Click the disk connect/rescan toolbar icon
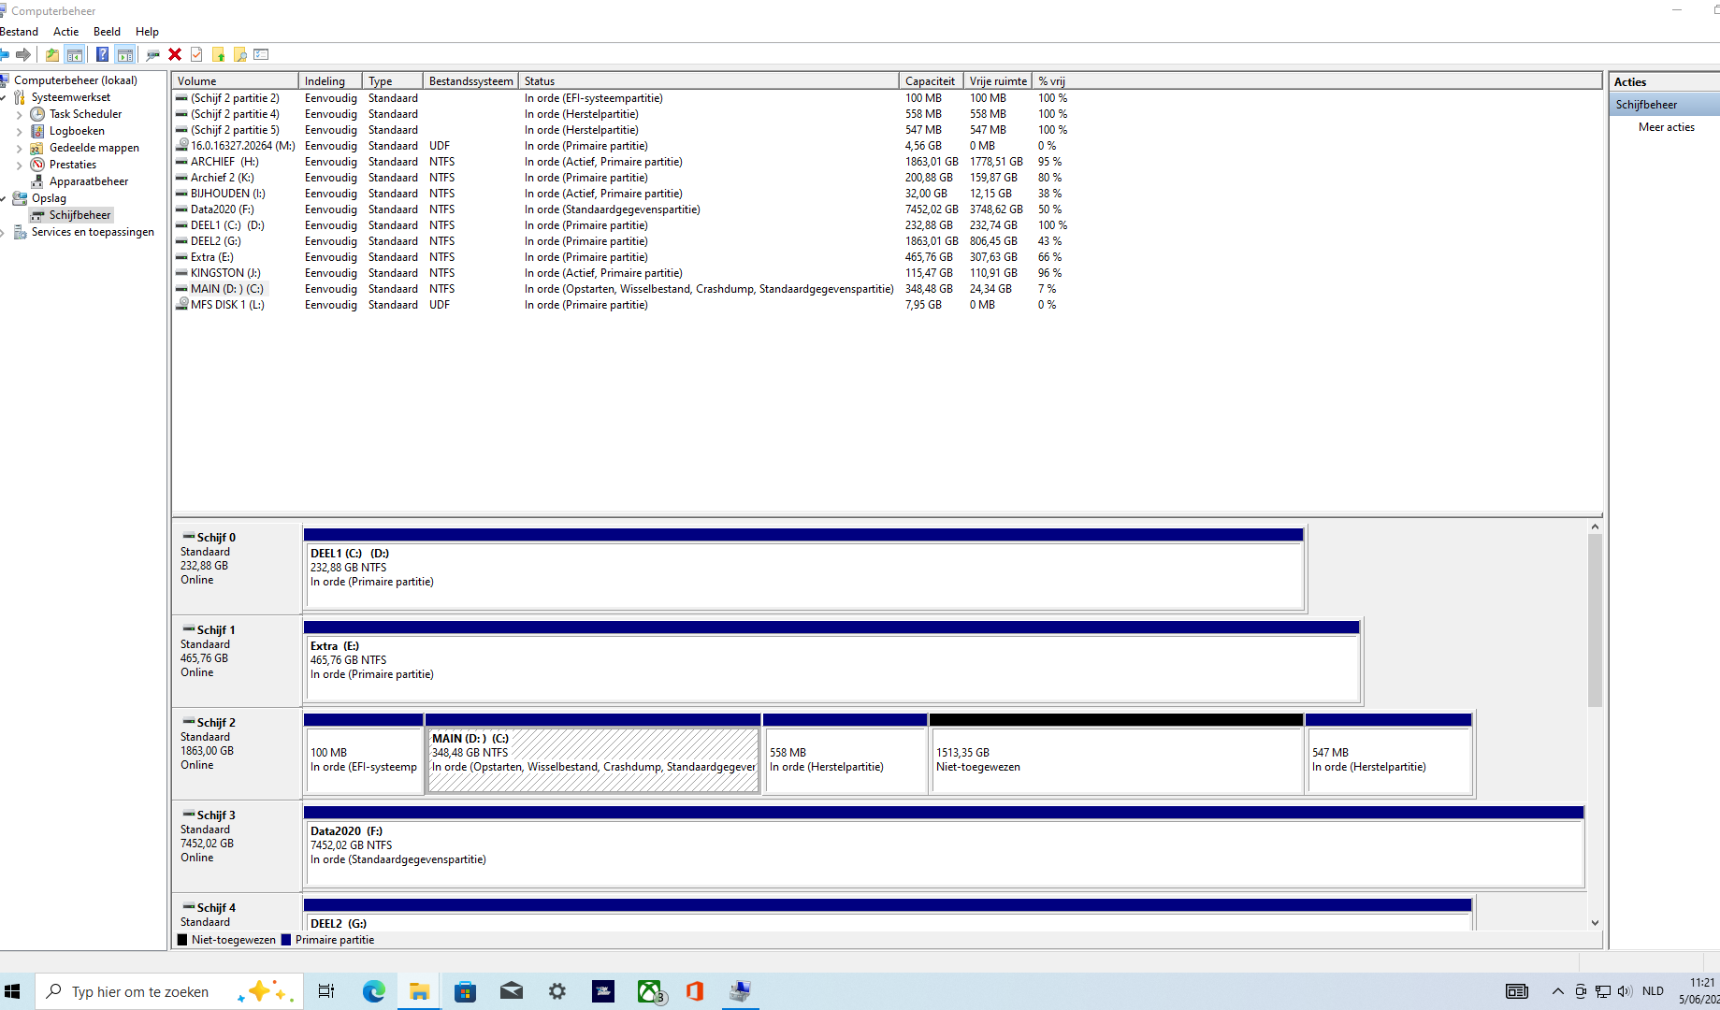The height and width of the screenshot is (1010, 1720). pyautogui.click(x=152, y=54)
